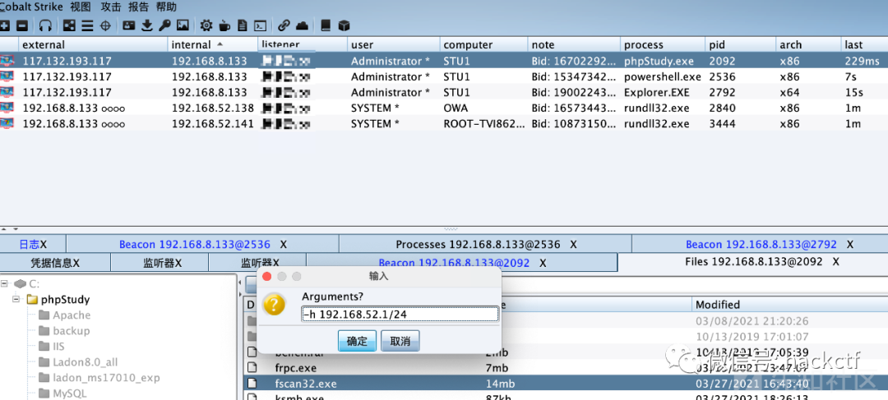Open Downloaded Files download-arrow icon

147,25
